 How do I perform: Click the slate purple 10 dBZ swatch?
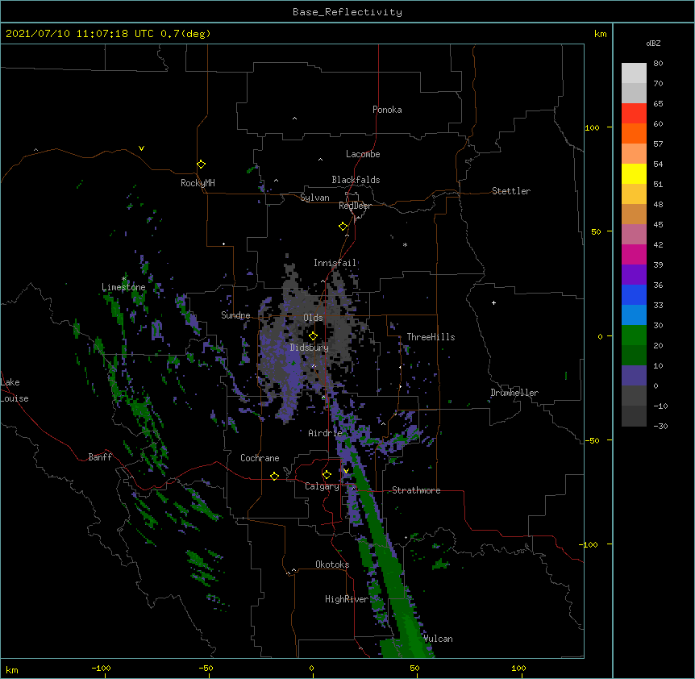point(634,376)
